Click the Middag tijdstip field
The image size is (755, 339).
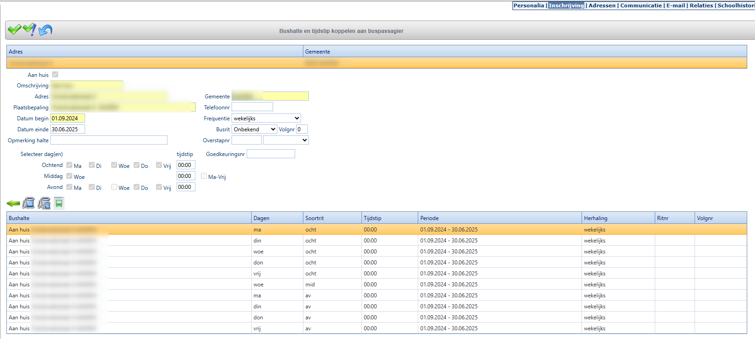pos(186,176)
